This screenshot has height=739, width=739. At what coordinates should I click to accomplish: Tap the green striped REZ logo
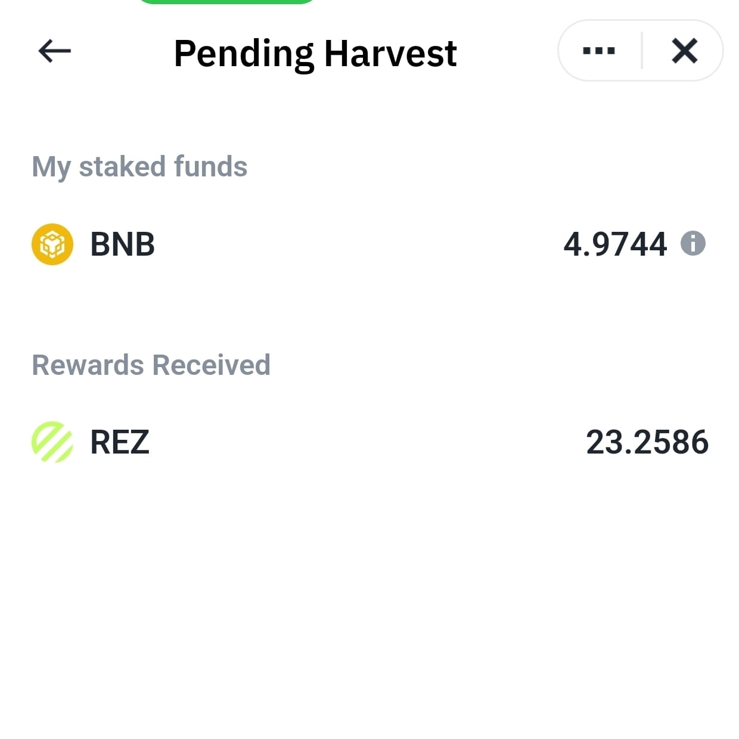point(51,442)
